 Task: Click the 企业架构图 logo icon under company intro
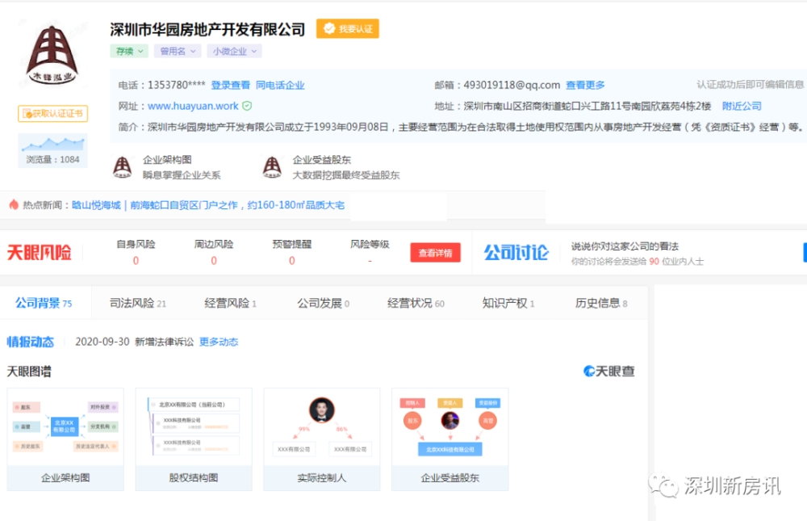coord(122,167)
